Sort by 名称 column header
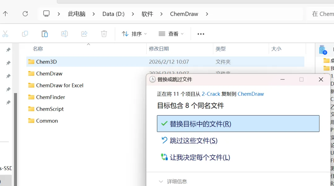334x186 pixels. [x=38, y=49]
